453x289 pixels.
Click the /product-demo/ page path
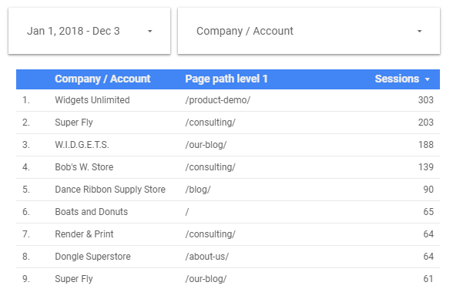point(218,100)
